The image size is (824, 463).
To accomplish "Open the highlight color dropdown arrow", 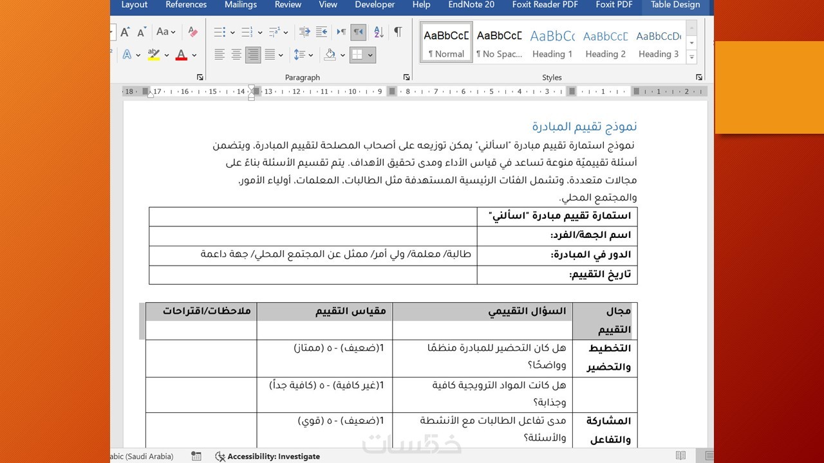I will [x=166, y=55].
